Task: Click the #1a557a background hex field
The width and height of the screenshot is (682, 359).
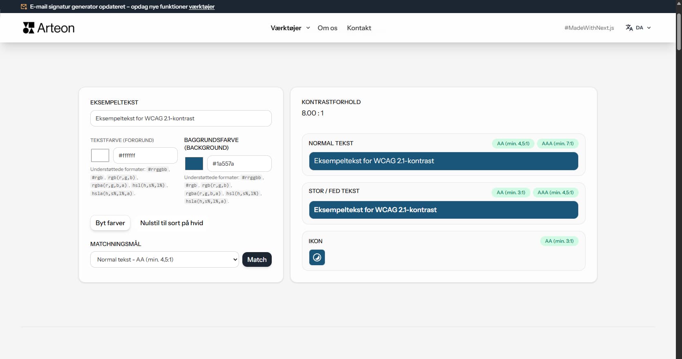Action: coord(239,164)
